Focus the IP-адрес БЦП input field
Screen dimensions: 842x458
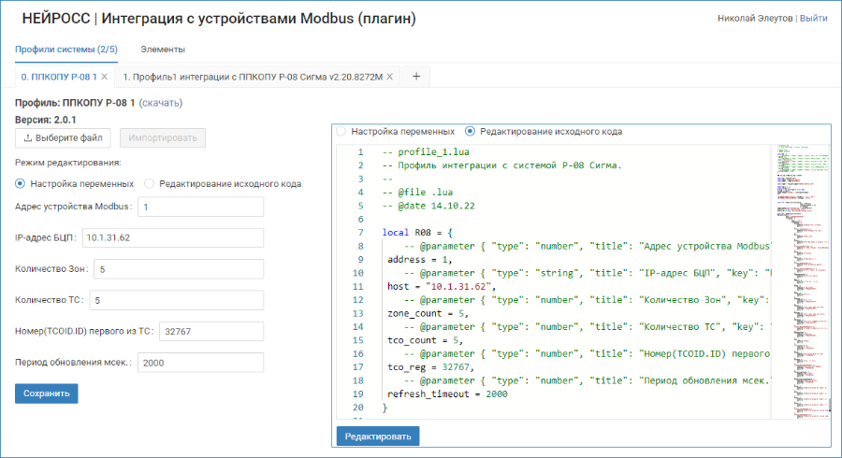(173, 237)
